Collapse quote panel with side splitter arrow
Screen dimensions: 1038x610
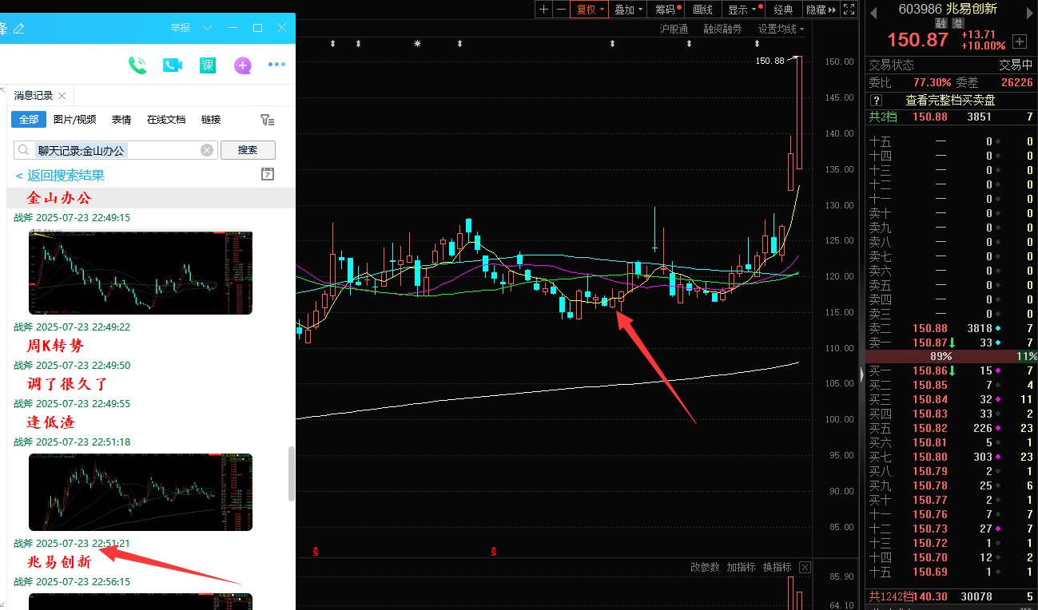[861, 374]
